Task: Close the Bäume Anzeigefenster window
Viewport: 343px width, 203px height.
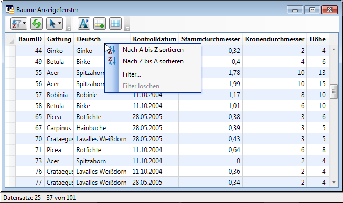Action: (x=329, y=10)
